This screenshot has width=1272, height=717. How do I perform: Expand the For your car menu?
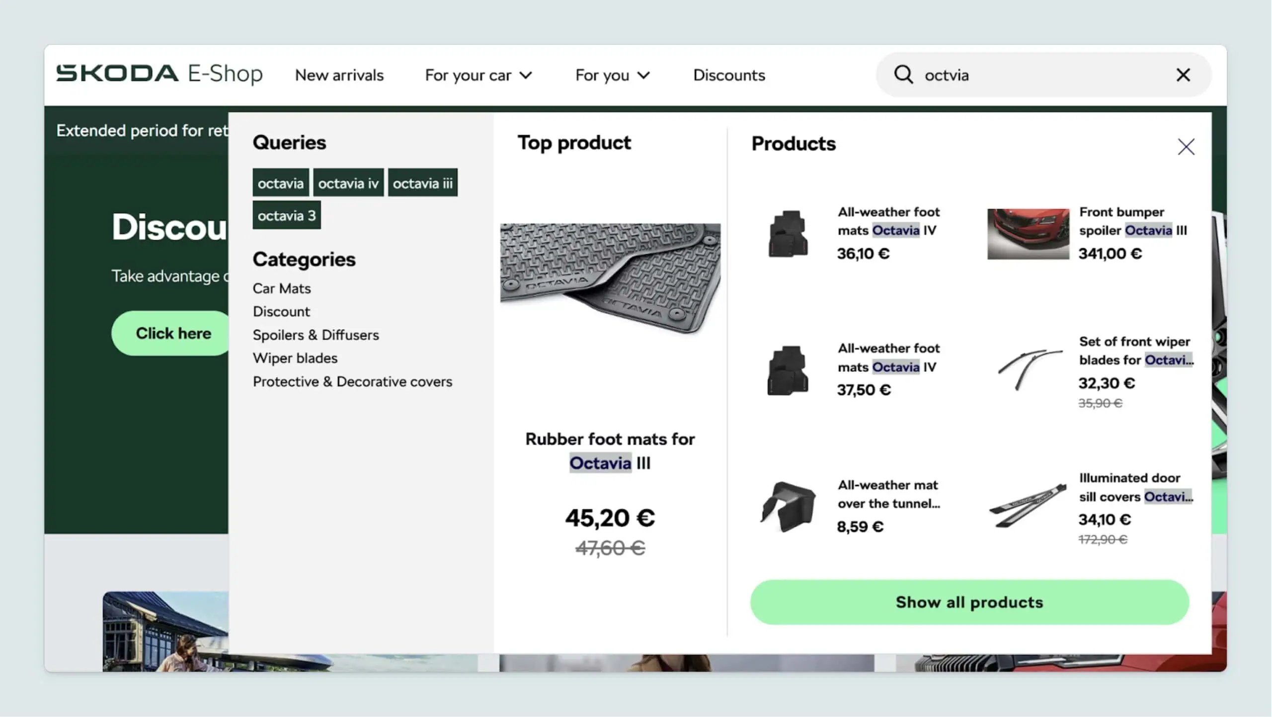click(478, 75)
